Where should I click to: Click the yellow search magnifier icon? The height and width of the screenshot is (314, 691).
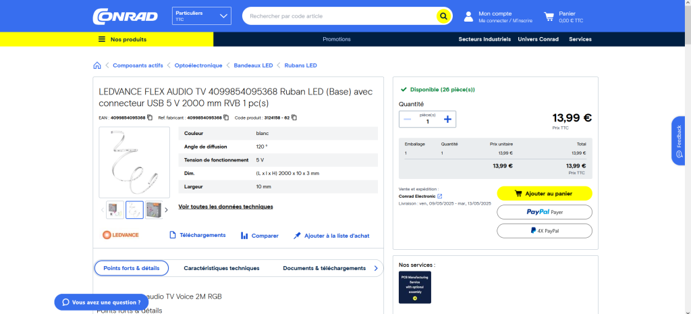coord(443,16)
